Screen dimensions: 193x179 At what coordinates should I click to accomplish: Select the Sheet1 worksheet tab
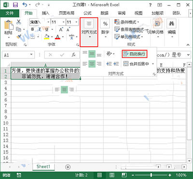pos(43,166)
